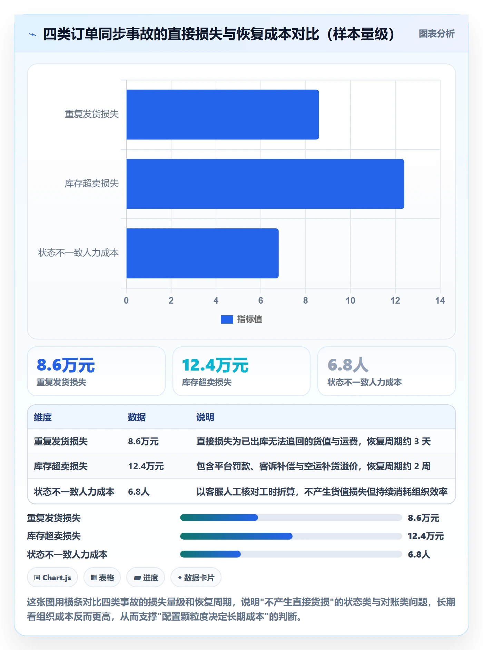Click the 库存超卖损失 y-axis label on the chart
The image size is (483, 650).
pos(92,184)
